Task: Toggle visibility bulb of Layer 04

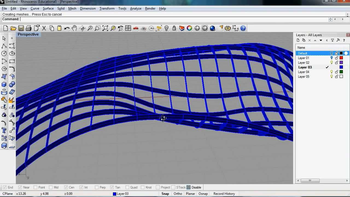Action: click(x=332, y=72)
